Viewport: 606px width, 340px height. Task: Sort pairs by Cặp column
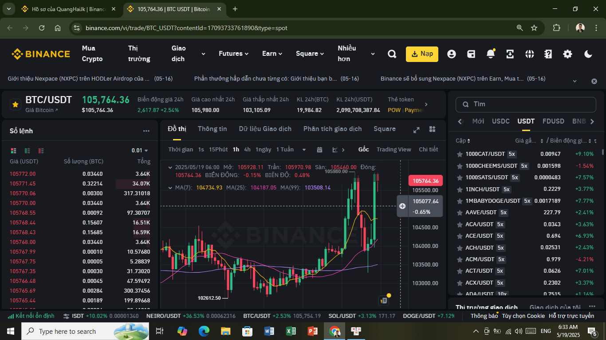click(x=463, y=141)
